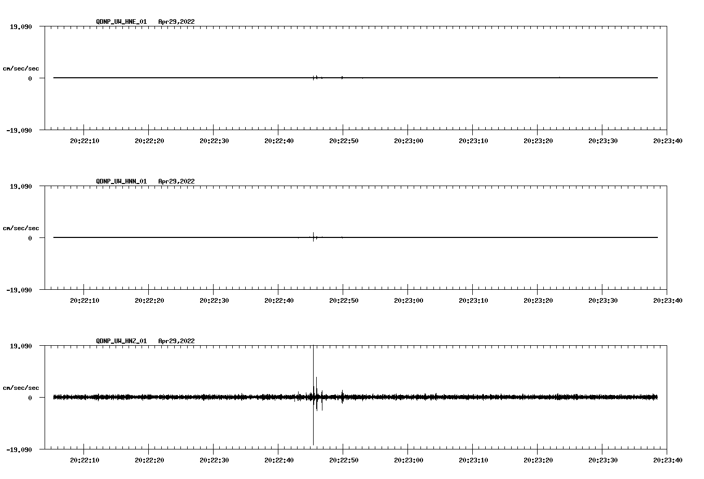Click the QDNP_UW_HNE_01 channel title

click(121, 22)
